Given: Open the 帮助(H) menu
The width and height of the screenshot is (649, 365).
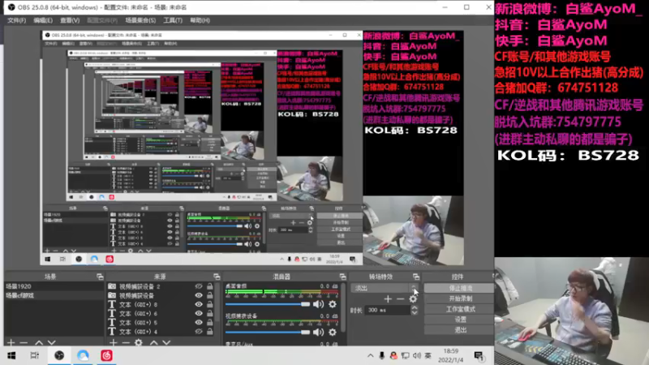Looking at the screenshot, I should pos(200,20).
